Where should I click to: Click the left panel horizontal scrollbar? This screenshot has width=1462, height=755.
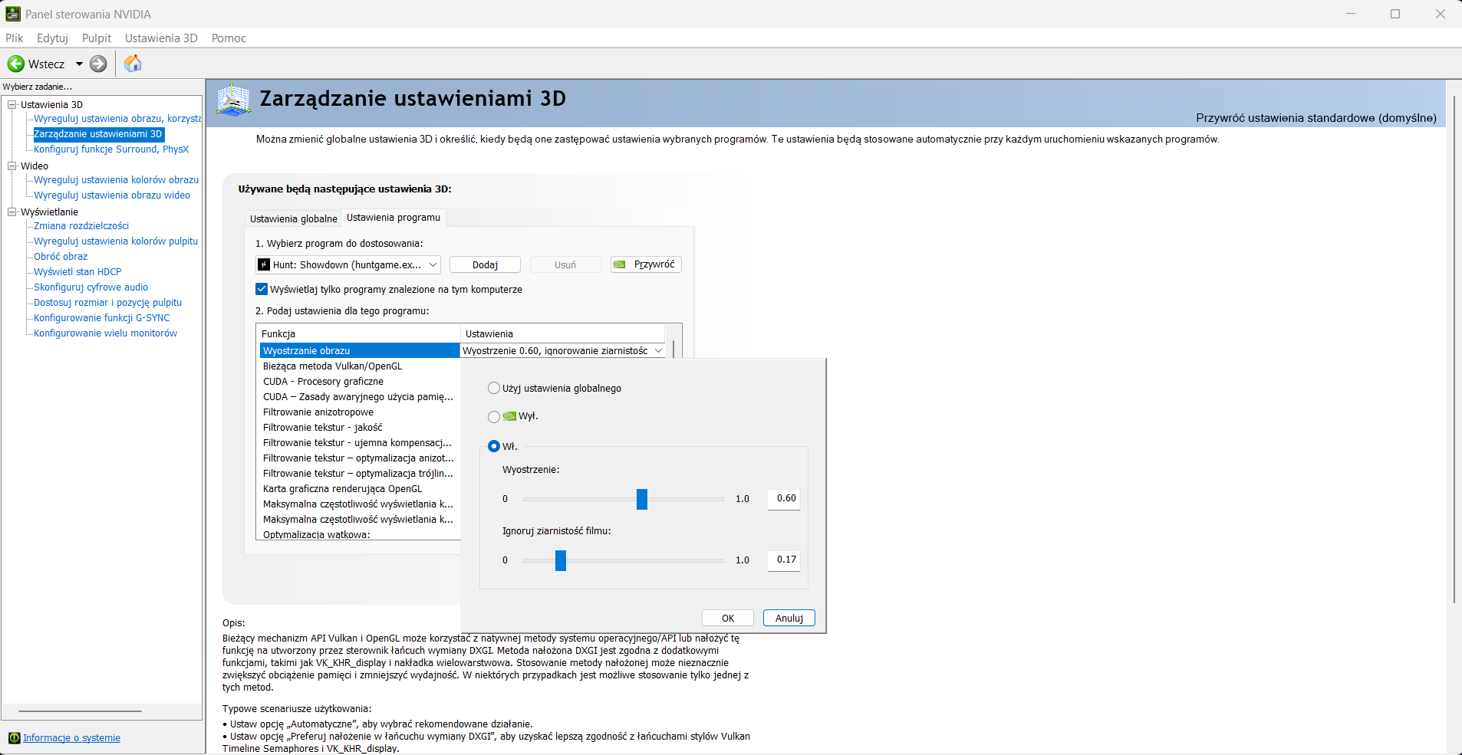tap(80, 711)
